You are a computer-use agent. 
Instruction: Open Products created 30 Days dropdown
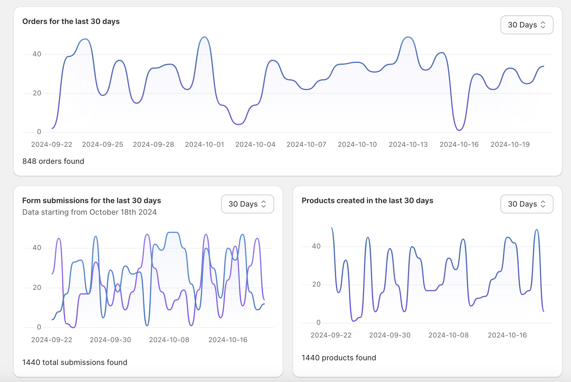526,204
